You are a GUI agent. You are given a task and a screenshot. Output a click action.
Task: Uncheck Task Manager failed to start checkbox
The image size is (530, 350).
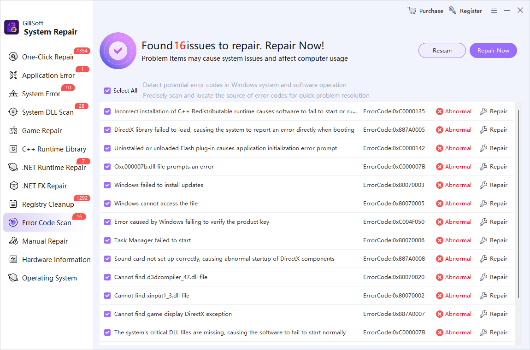107,240
